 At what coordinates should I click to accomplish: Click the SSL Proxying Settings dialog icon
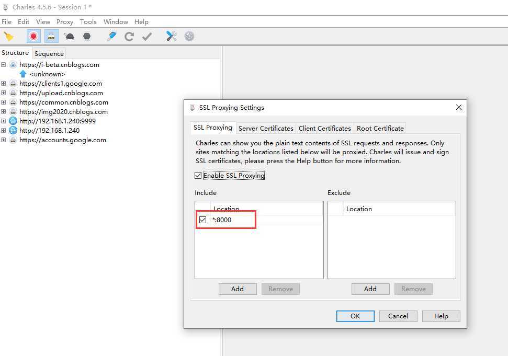point(193,108)
